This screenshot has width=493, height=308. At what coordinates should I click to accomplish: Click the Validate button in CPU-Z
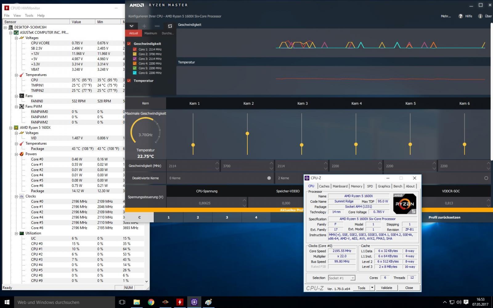(386, 288)
